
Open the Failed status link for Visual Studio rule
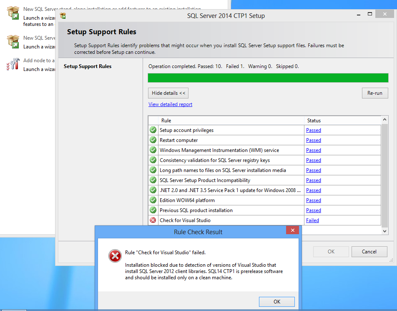(312, 220)
